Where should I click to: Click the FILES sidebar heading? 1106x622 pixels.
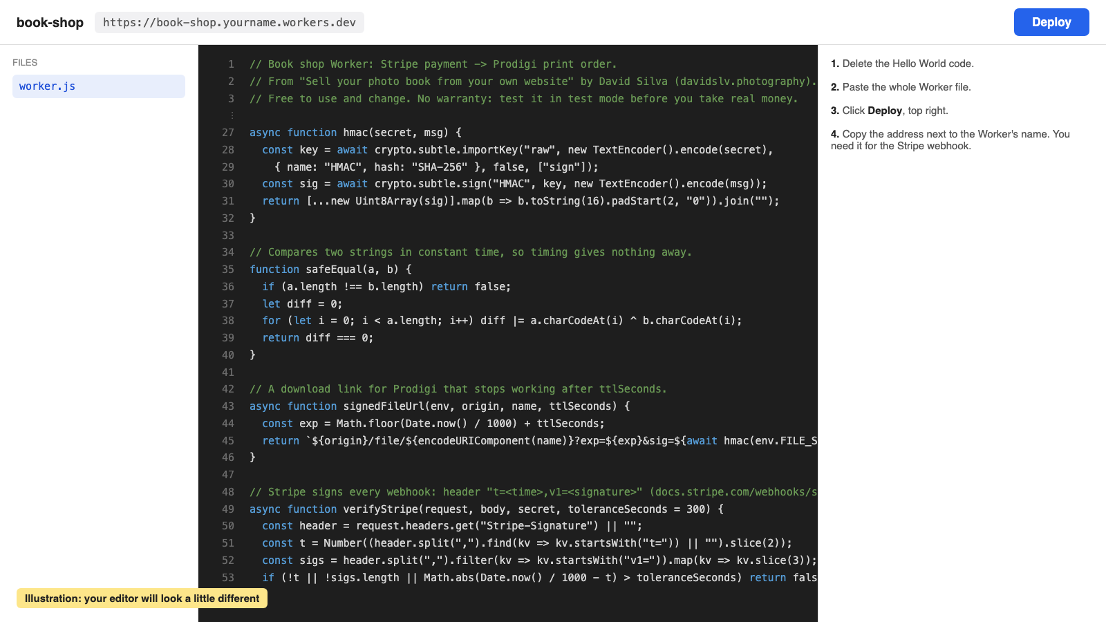[x=25, y=62]
